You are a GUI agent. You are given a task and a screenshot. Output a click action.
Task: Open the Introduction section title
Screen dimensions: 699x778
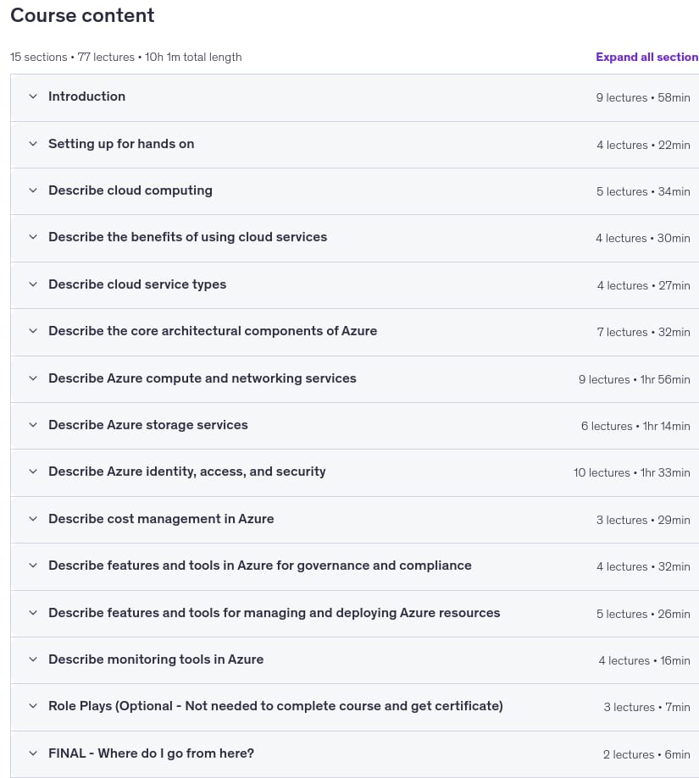(x=87, y=97)
